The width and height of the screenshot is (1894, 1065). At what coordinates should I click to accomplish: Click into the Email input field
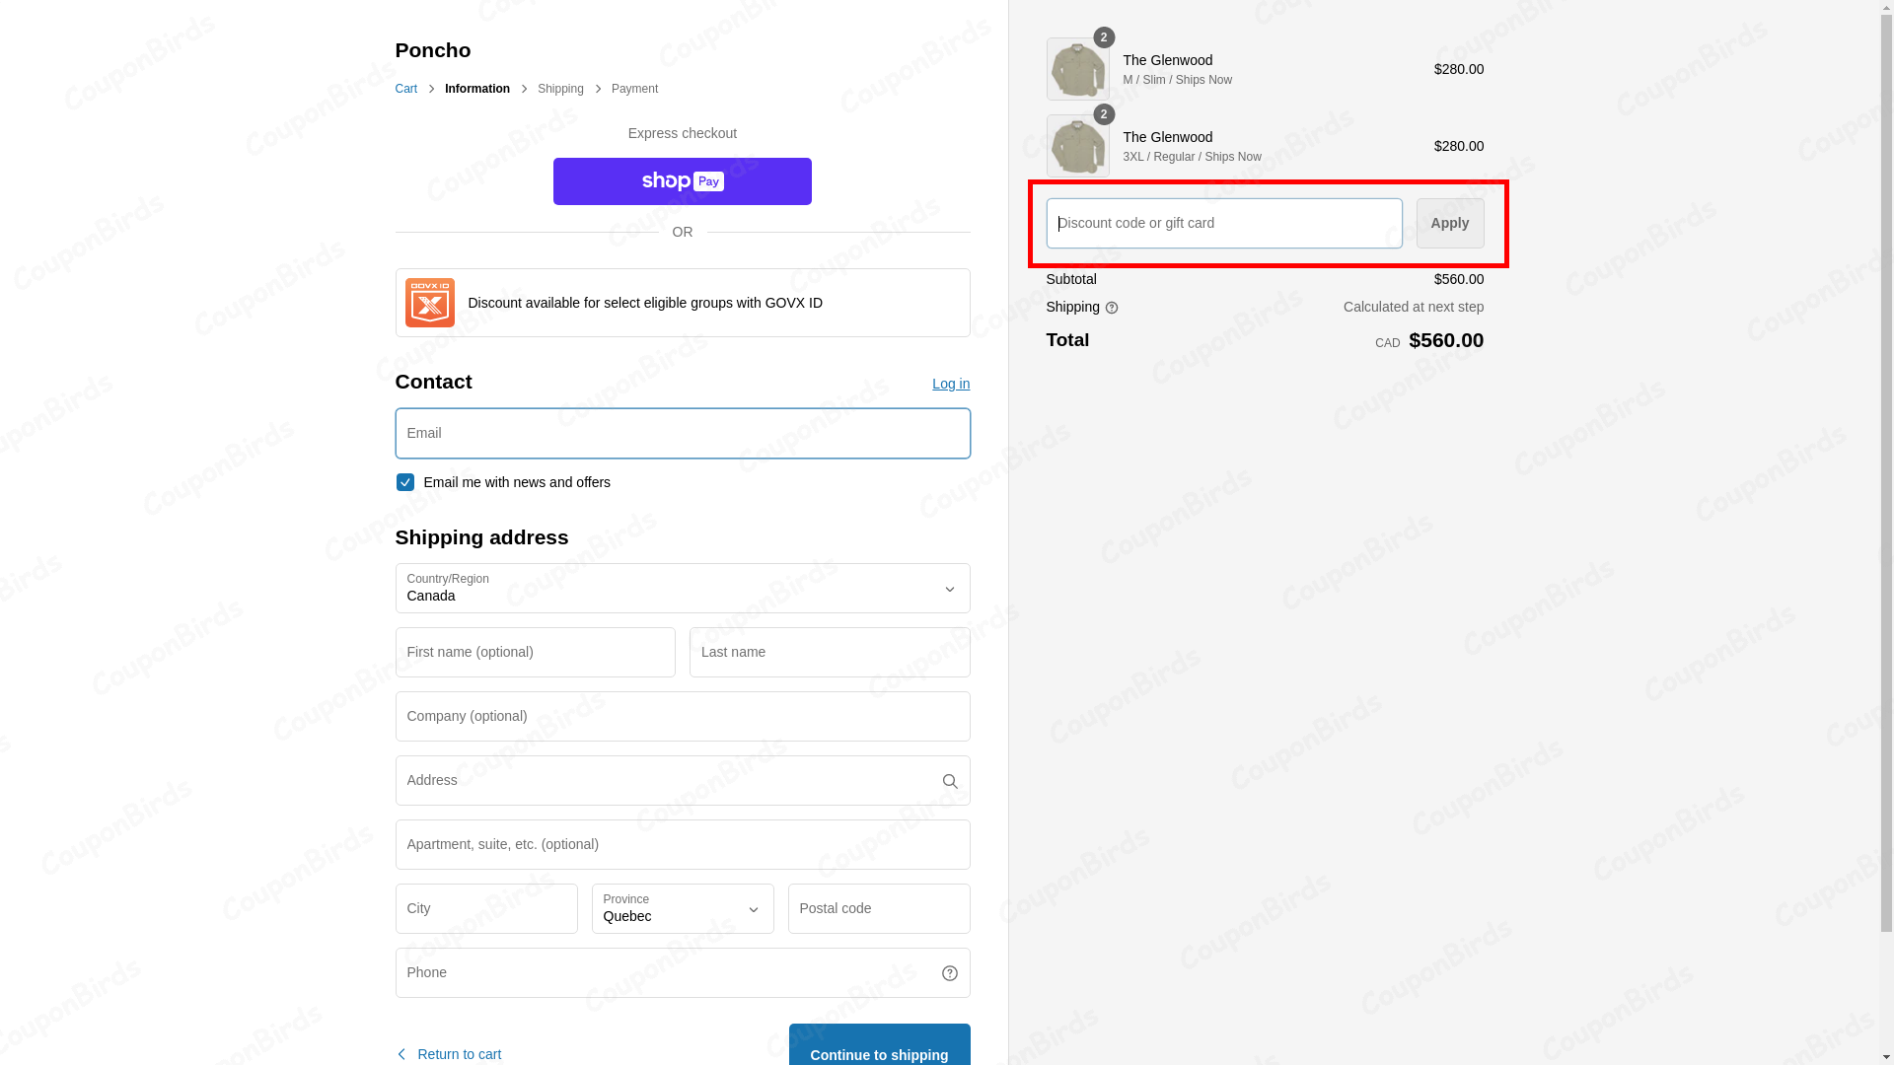[x=683, y=434]
